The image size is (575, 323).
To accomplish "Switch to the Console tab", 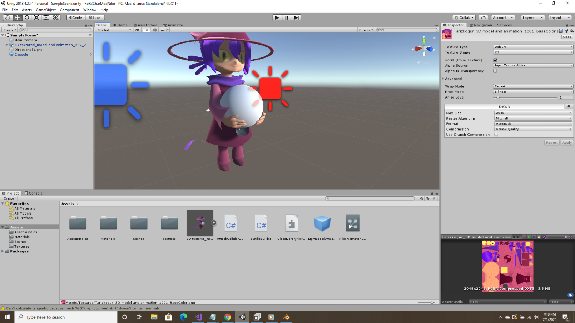I will tap(34, 193).
